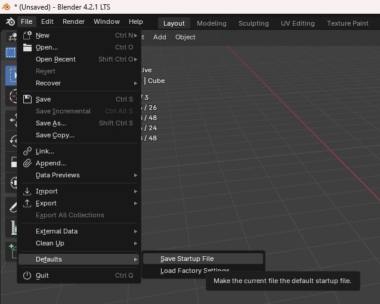Open the viewport Add menu

pyautogui.click(x=160, y=37)
